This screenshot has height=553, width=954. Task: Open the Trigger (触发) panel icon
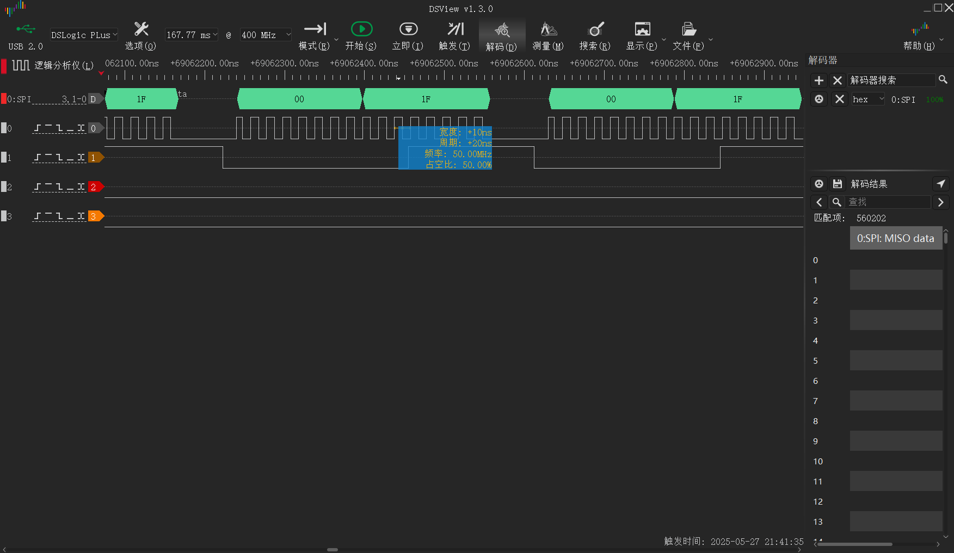[x=455, y=29]
